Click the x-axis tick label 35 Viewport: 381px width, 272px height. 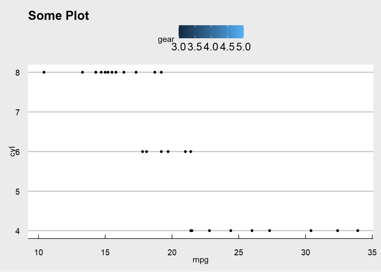coord(372,252)
